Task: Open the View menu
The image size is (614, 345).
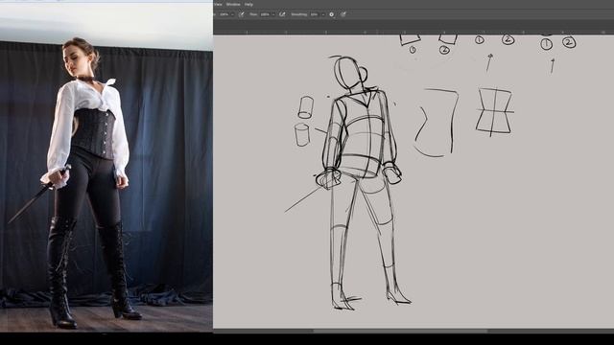Action: pyautogui.click(x=218, y=4)
